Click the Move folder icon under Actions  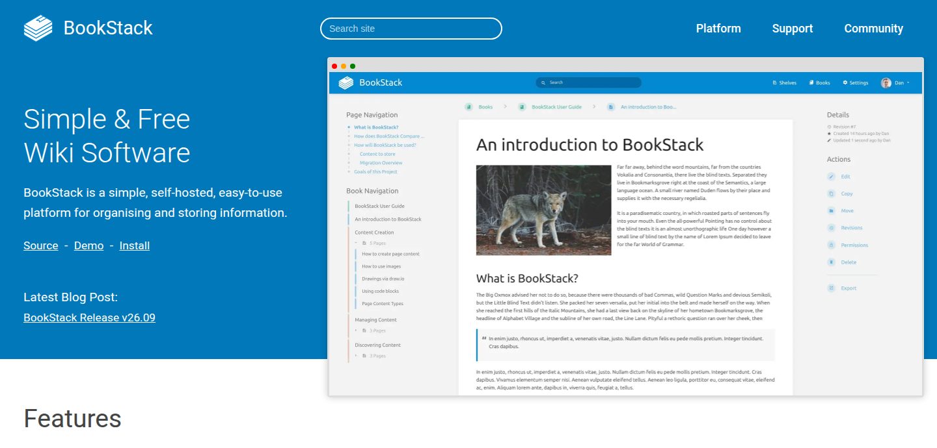point(831,211)
